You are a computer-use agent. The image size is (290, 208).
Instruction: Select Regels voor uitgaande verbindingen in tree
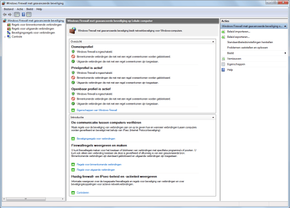(33, 29)
